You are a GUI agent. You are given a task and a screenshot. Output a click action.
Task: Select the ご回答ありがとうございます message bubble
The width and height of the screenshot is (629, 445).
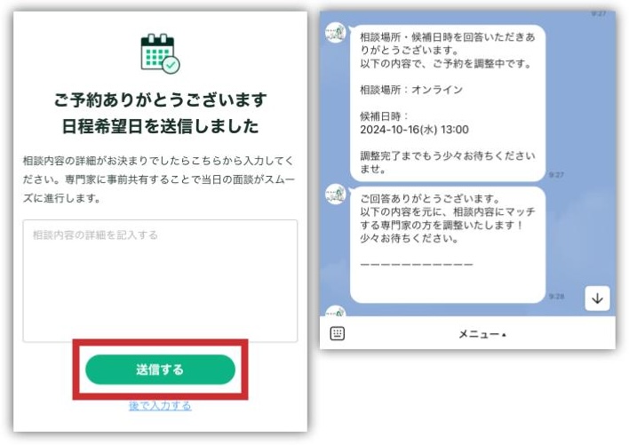(447, 244)
